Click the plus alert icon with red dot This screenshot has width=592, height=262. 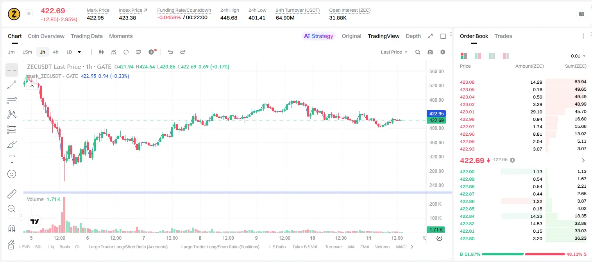click(152, 52)
